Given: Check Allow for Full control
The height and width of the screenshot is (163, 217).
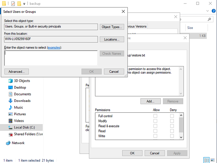Looking at the screenshot, I should point(155,116).
